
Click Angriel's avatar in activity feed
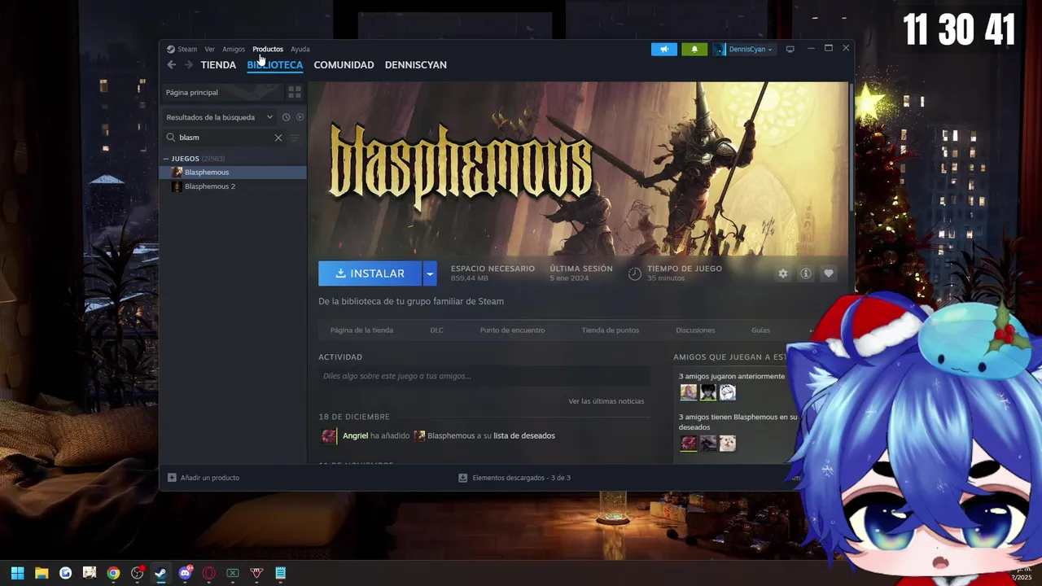pos(329,436)
